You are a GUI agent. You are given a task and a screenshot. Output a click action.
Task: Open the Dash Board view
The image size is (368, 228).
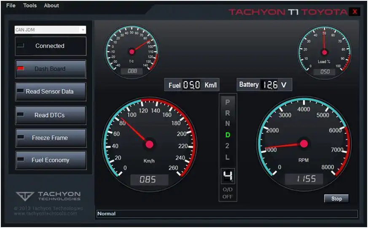point(51,69)
